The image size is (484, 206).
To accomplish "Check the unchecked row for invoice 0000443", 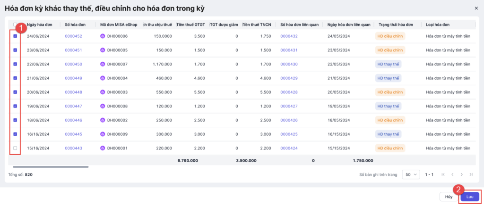I will pyautogui.click(x=16, y=148).
